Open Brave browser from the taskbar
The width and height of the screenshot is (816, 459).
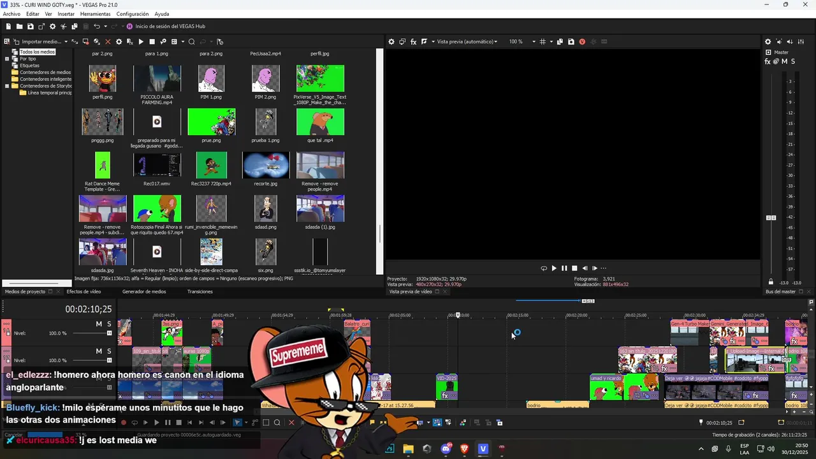[x=464, y=449]
